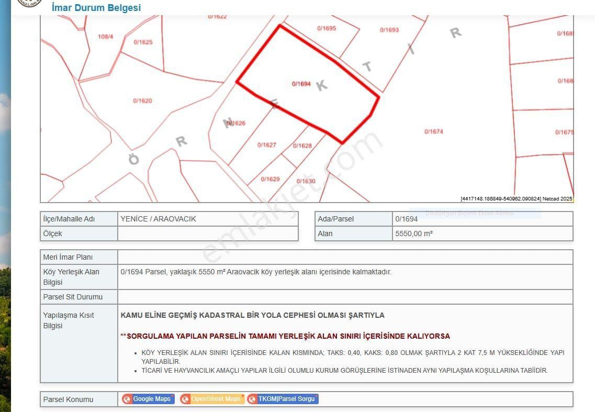Screen dimensions: 595x412
Task: Click the globe icon on TKGM Parsel Sorgu
Action: click(x=252, y=399)
